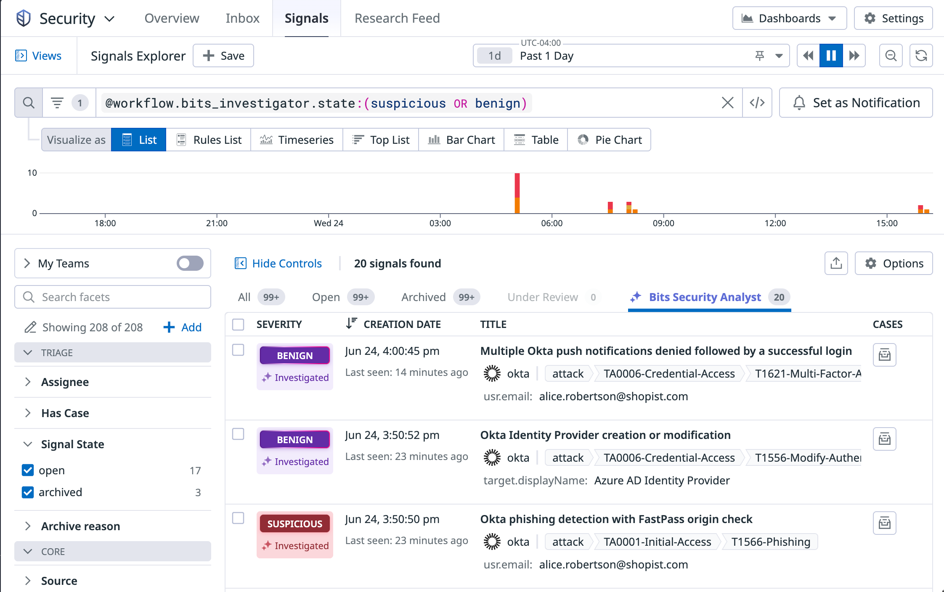Pause live time updates
944x592 pixels.
coord(831,56)
